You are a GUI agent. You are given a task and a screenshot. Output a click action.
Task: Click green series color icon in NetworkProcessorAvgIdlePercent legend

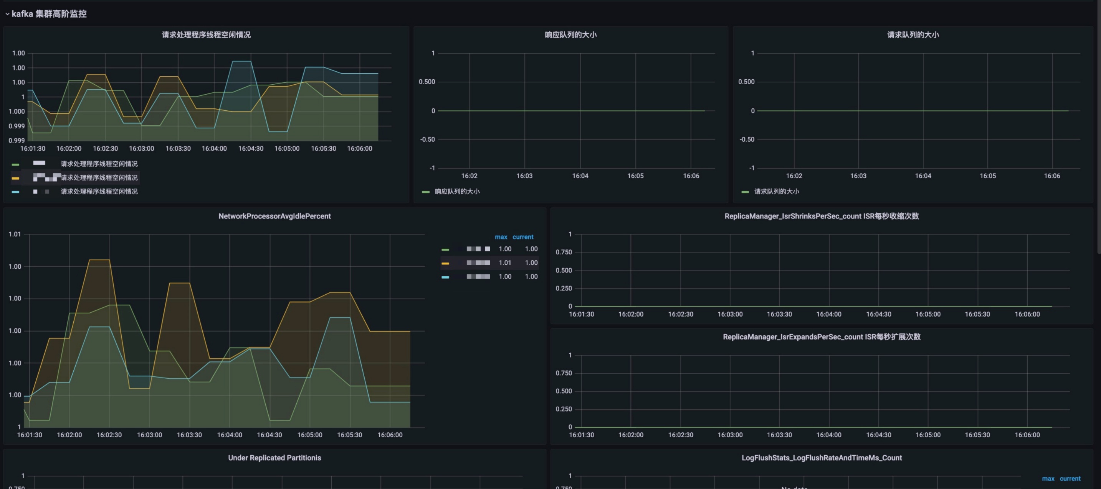tap(445, 249)
